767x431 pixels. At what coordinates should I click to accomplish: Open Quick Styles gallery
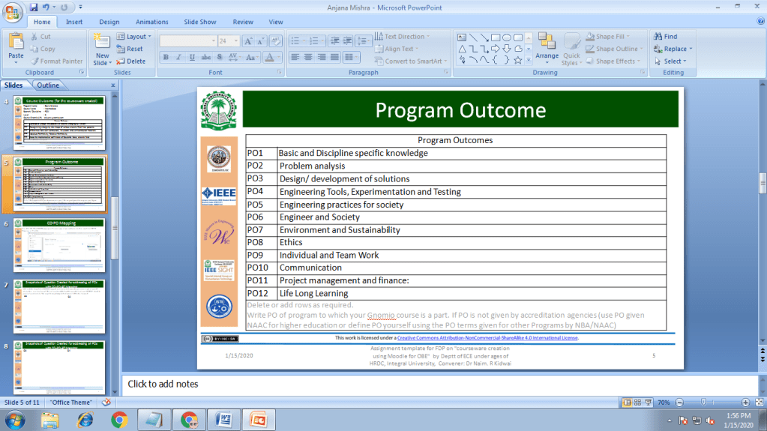(571, 49)
